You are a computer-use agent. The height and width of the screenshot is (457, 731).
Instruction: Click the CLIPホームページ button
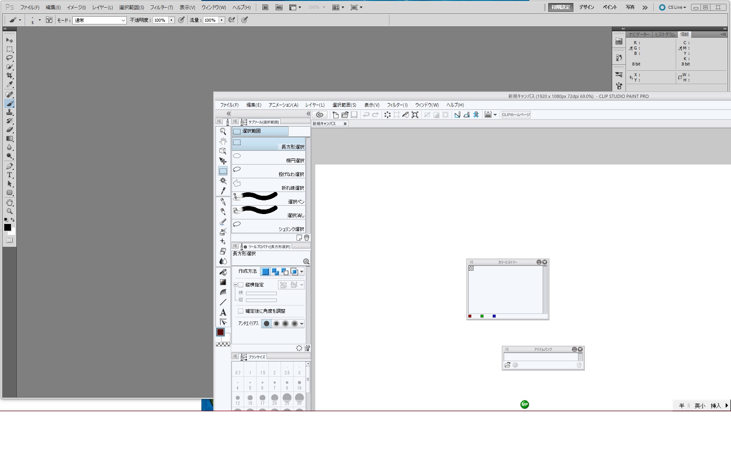[516, 115]
